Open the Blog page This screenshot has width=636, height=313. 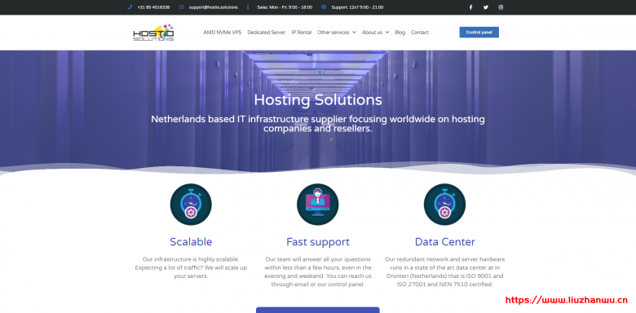[x=400, y=33]
